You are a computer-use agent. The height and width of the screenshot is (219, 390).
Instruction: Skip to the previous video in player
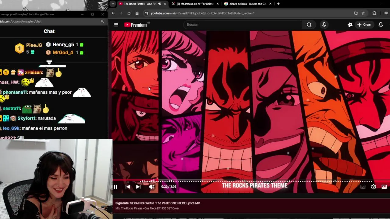click(x=128, y=187)
